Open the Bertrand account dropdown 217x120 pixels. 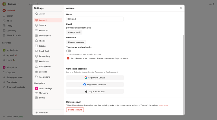(11, 4)
